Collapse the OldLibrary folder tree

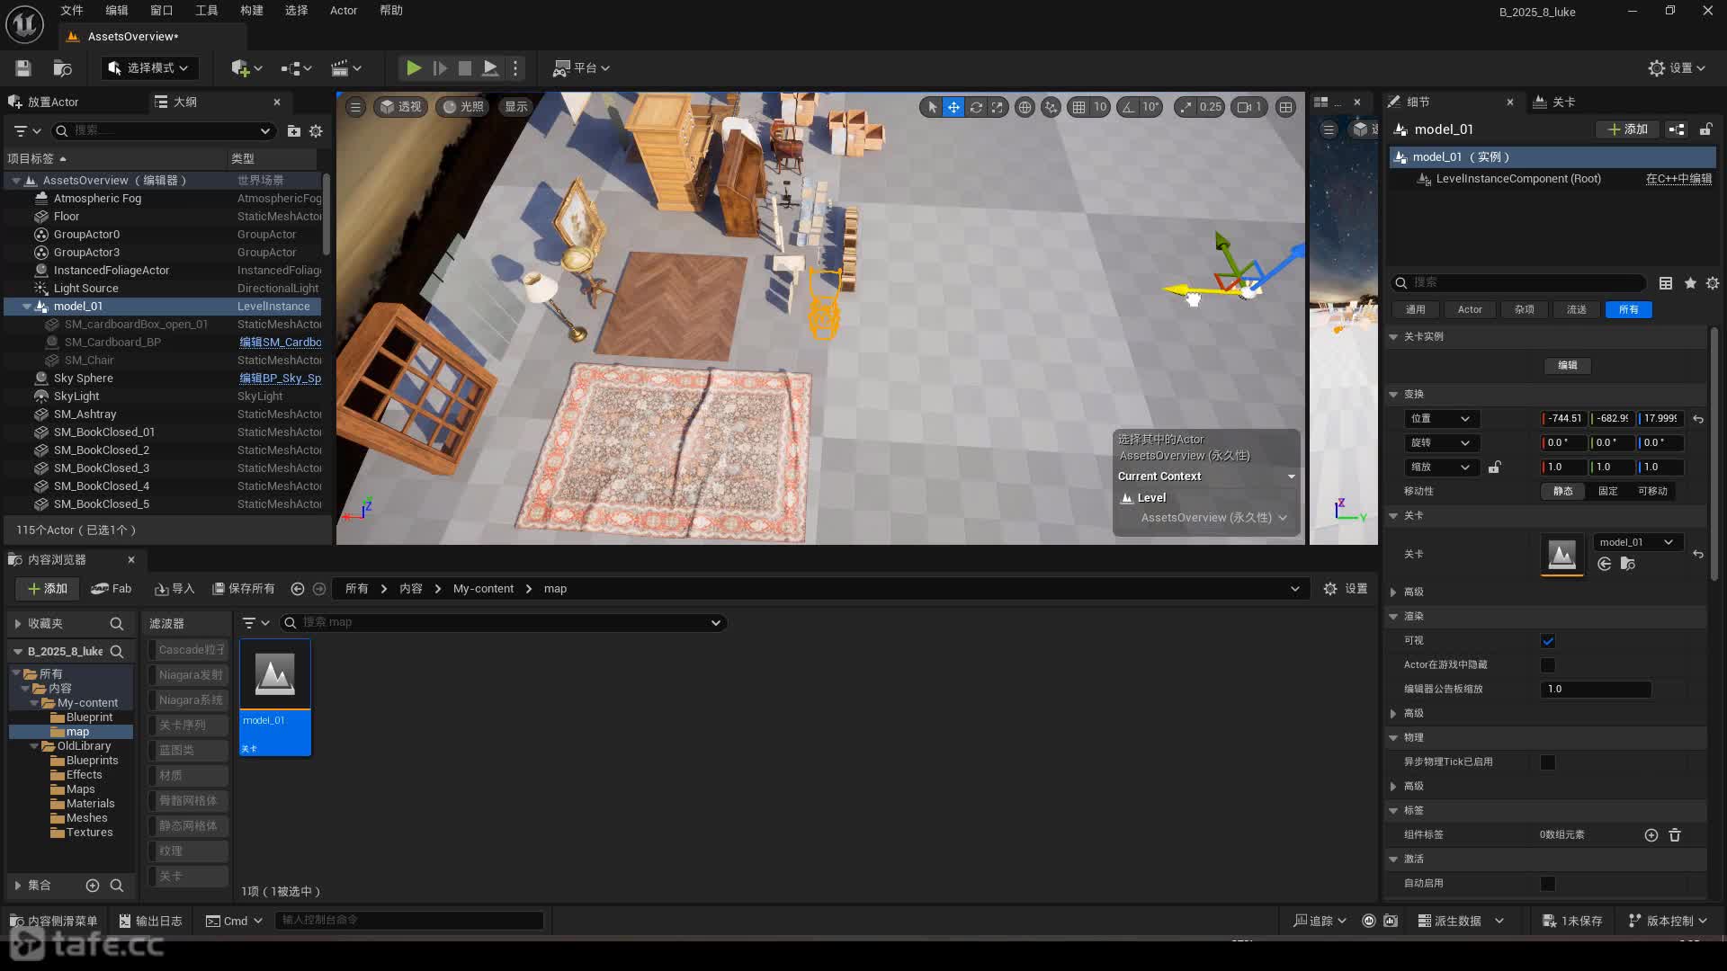(x=34, y=746)
